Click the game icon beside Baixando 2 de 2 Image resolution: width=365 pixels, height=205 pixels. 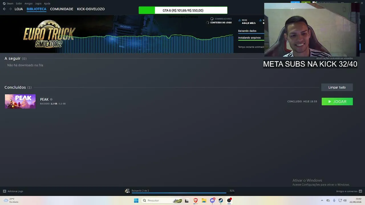pyautogui.click(x=127, y=191)
